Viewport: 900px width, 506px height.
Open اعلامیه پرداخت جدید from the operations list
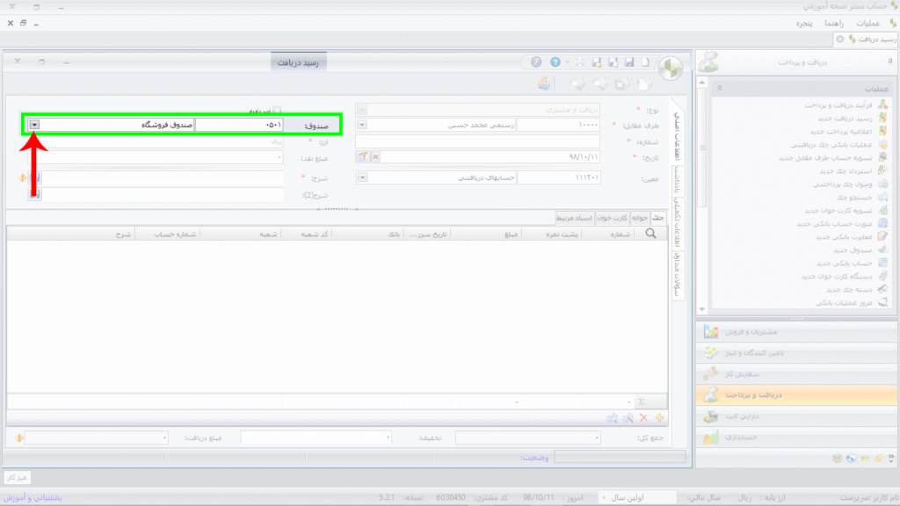click(x=841, y=132)
